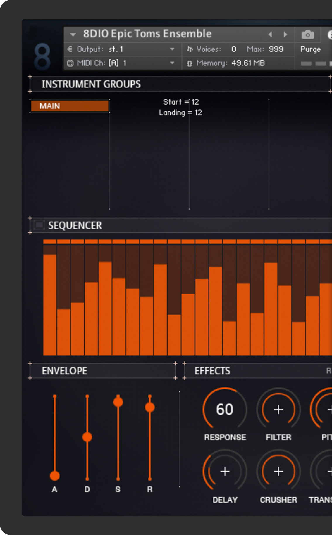Toggle the first sequencer step's on/off cap
This screenshot has width=332, height=535.
pos(50,241)
